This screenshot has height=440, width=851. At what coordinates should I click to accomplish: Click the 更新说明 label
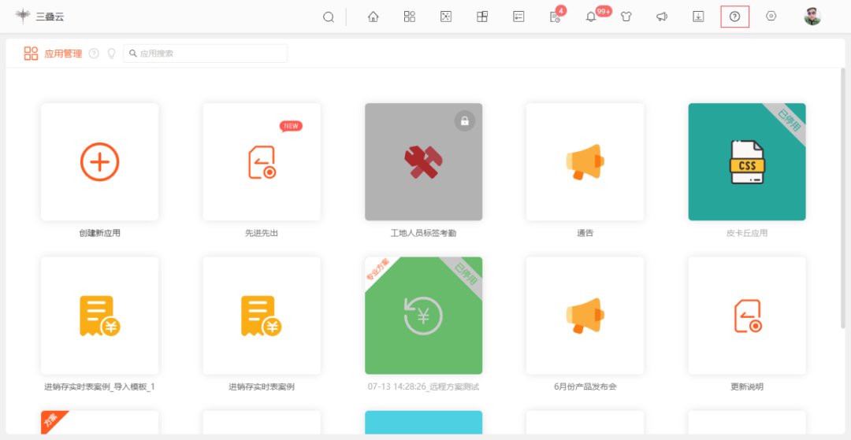pyautogui.click(x=747, y=387)
